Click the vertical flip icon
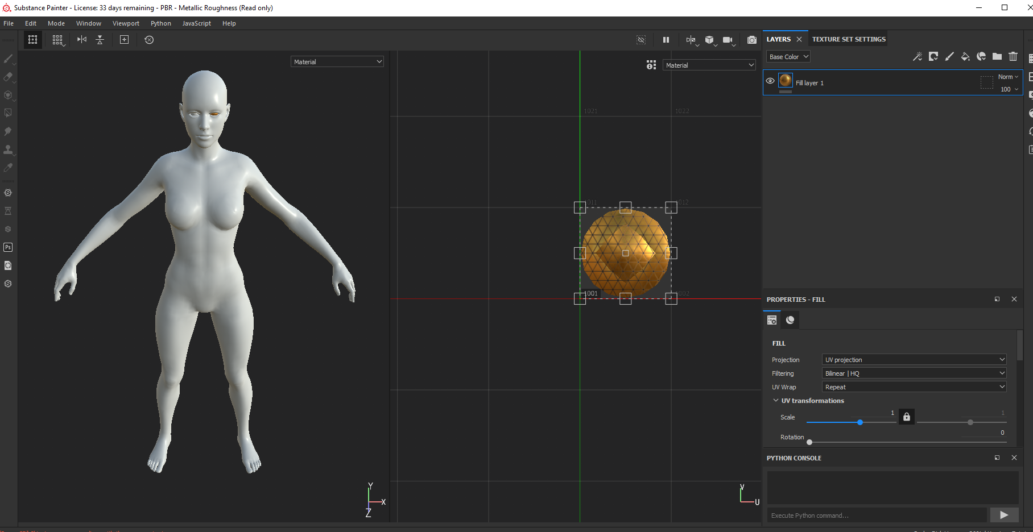The image size is (1033, 532). (x=100, y=40)
